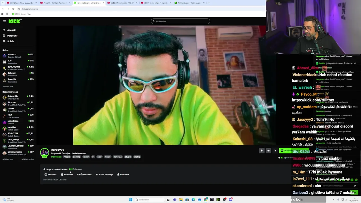Open DVM_Medja recommended channel
The width and height of the screenshot is (361, 203).
pyautogui.click(x=18, y=141)
